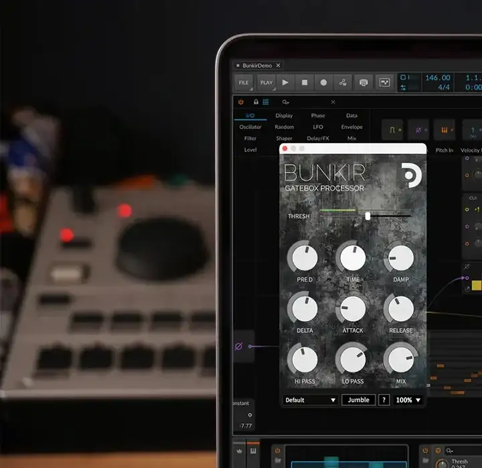
Task: Click the lock icon in the module browser
Action: pyautogui.click(x=256, y=102)
